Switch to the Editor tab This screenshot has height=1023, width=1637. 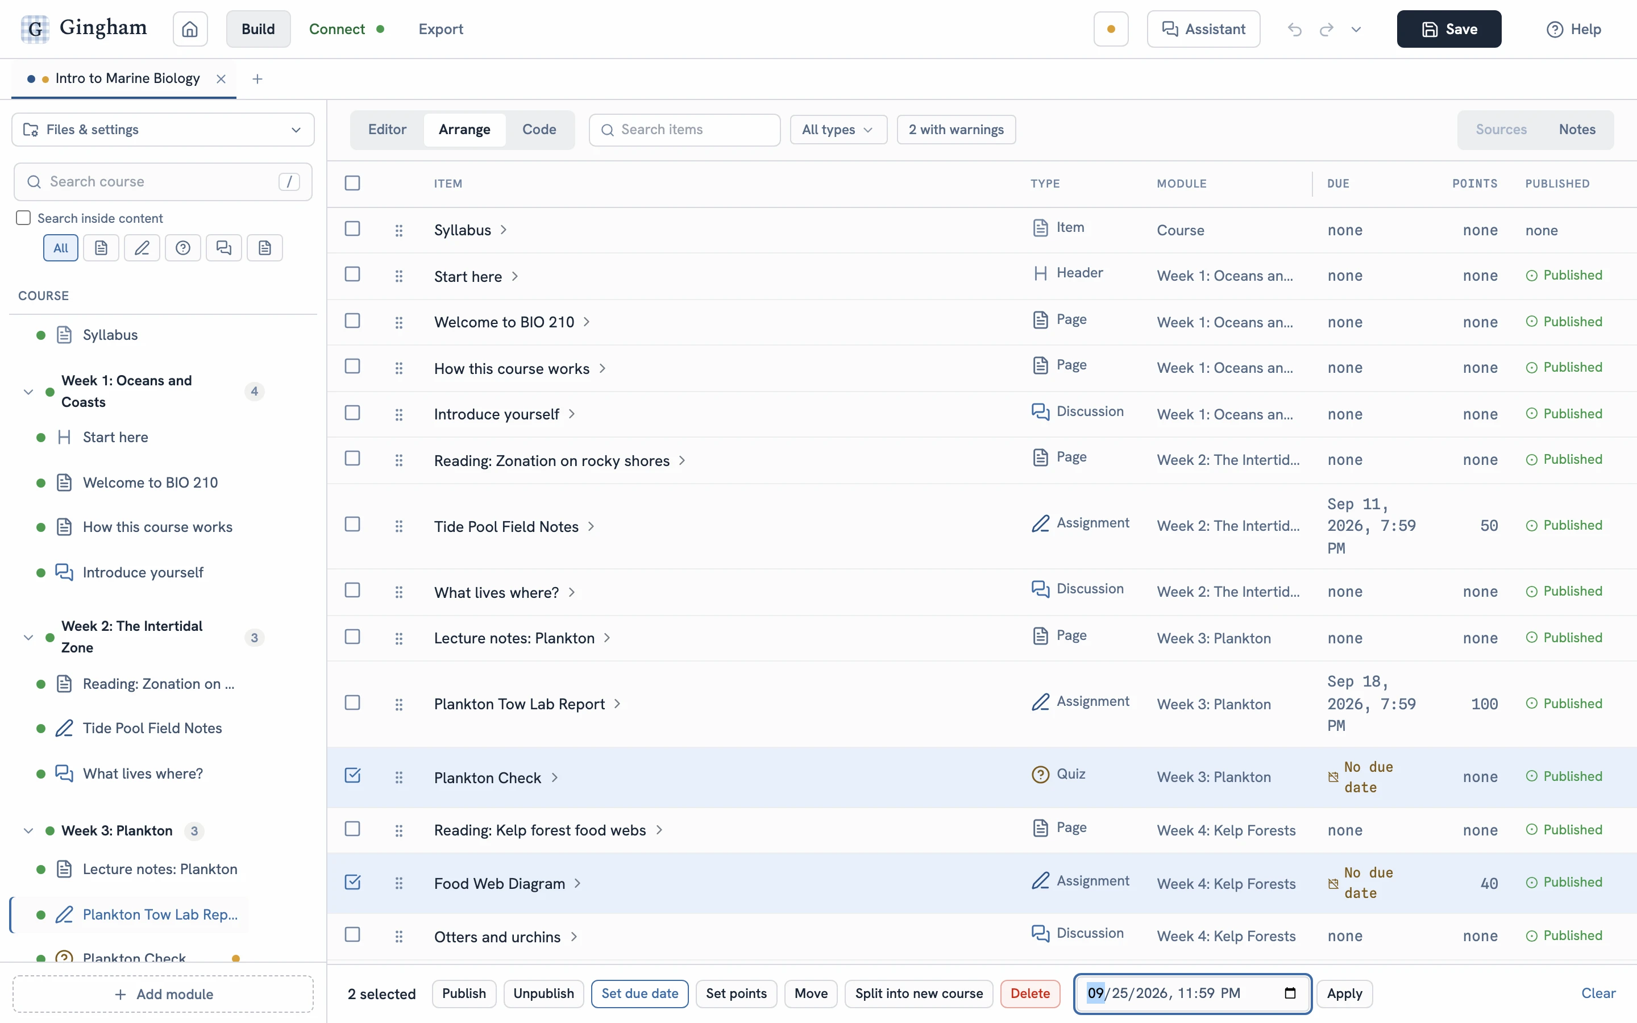[387, 129]
